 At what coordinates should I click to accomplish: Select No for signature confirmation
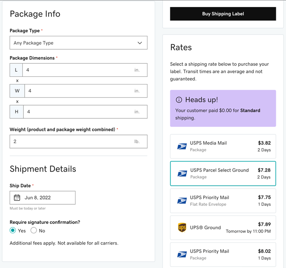click(34, 231)
